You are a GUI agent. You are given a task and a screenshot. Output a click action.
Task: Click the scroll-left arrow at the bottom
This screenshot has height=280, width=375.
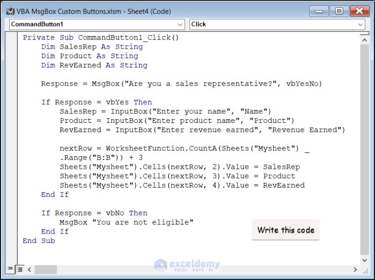tap(29, 270)
